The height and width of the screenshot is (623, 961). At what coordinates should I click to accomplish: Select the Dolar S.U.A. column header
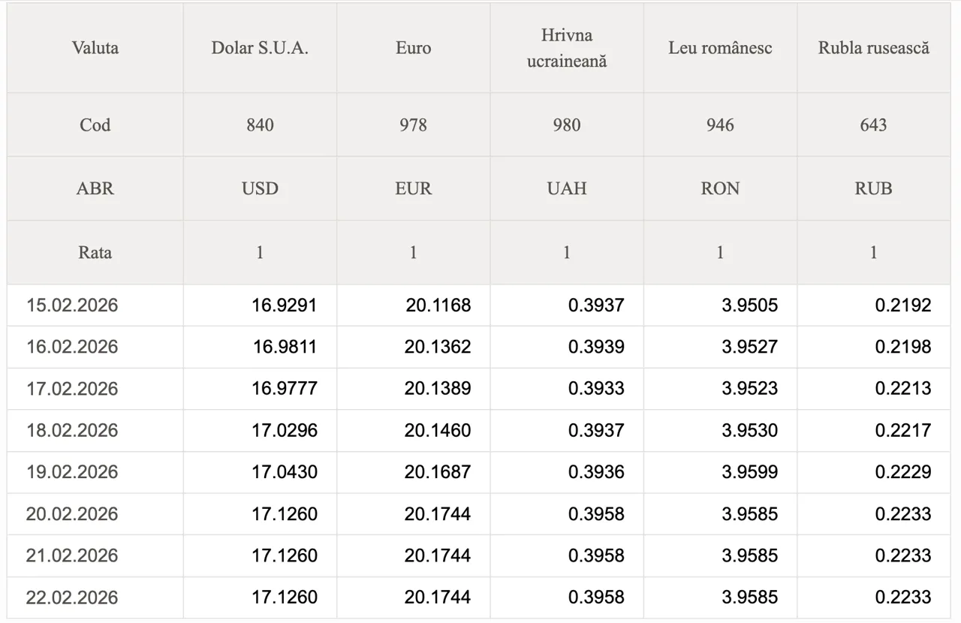tap(260, 48)
